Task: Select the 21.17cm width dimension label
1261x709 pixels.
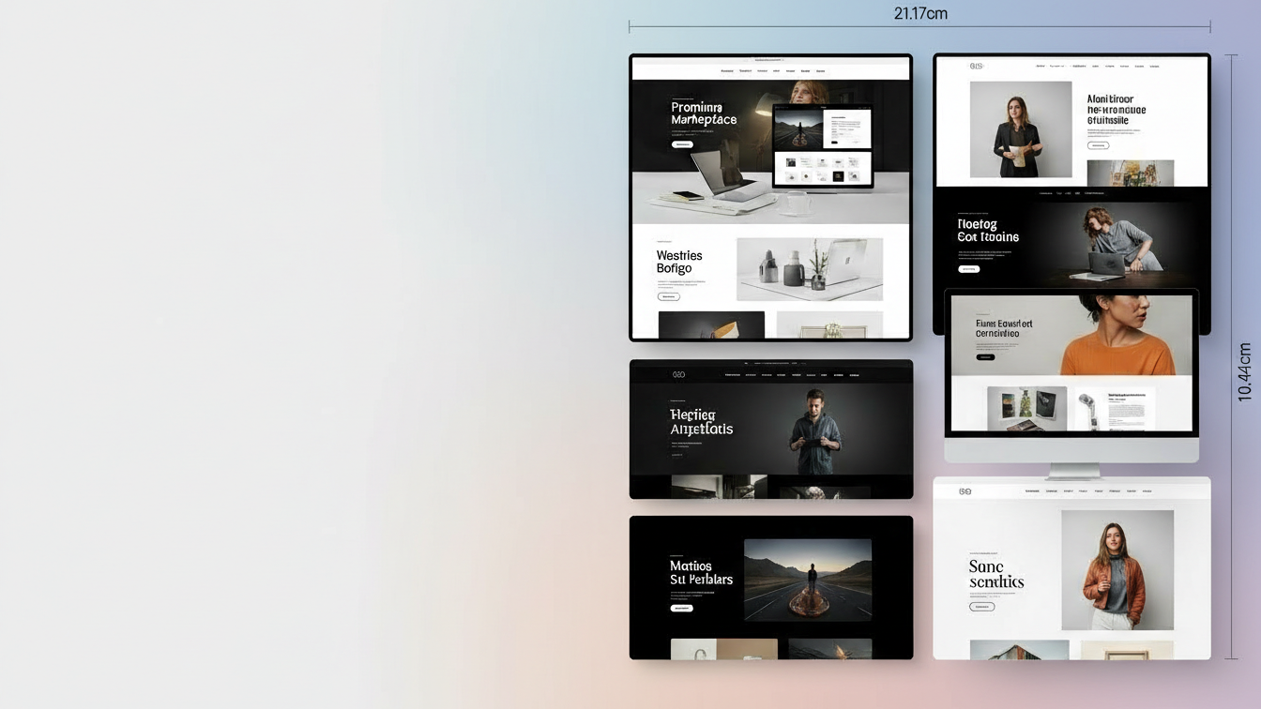Action: 919,13
